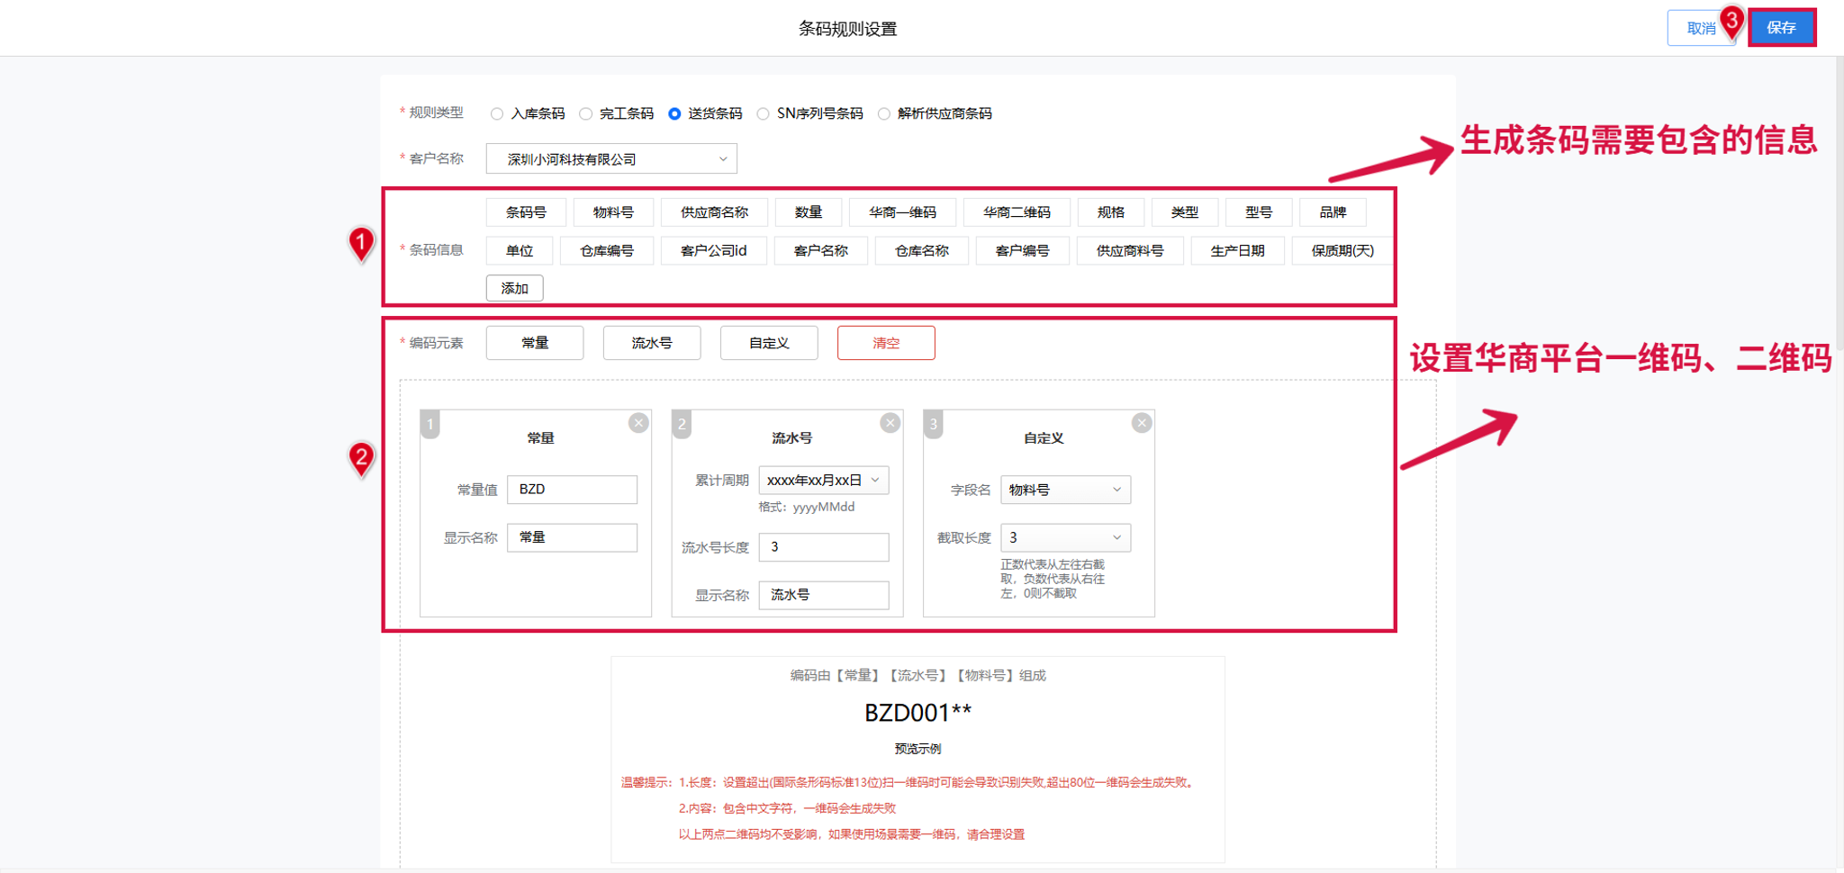This screenshot has height=873, width=1844.
Task: Add a 自定义 encoding element
Action: 769,343
